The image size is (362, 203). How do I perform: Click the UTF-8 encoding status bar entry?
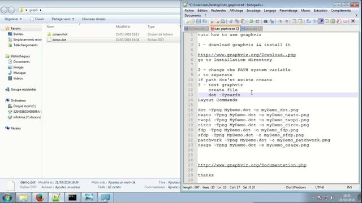[320, 187]
